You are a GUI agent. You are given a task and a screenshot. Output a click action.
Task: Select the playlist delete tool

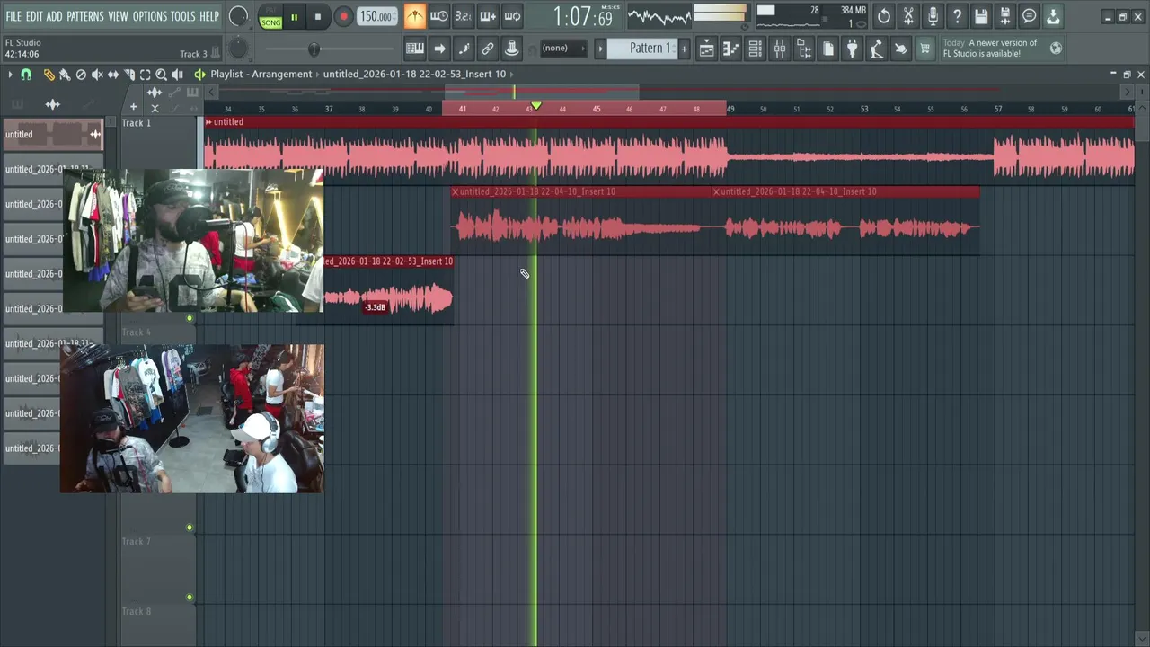(x=81, y=75)
